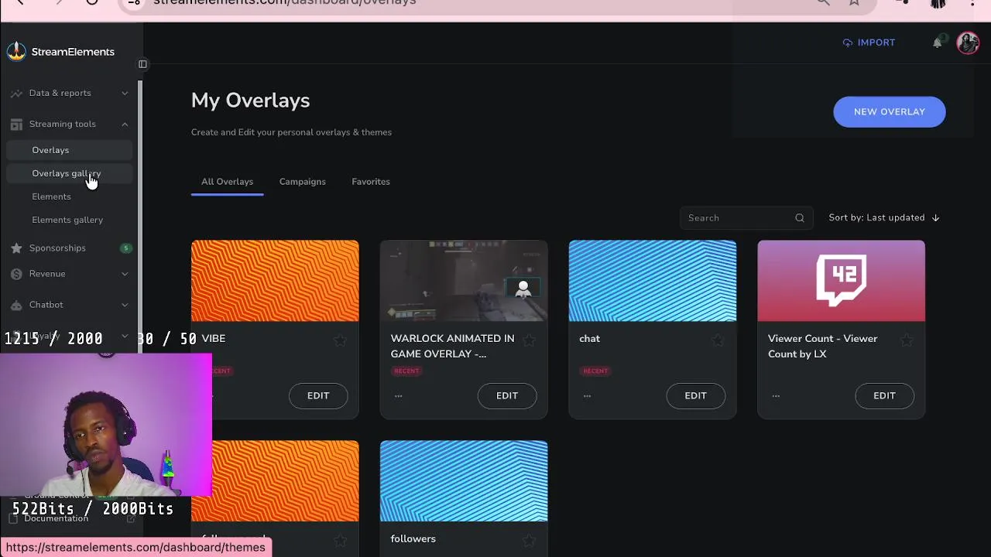This screenshot has height=557, width=991.
Task: Click the browser bookmark star icon
Action: tap(854, 2)
